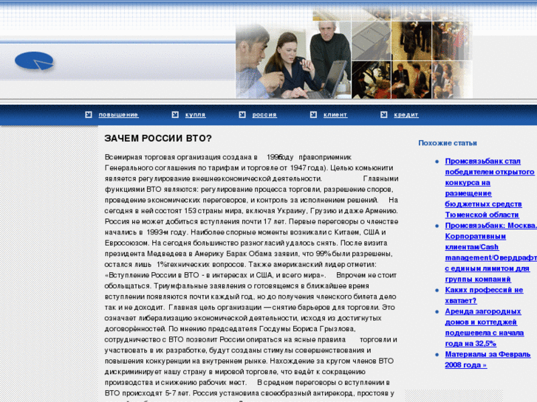Click the arrow icon beside купля
The image size is (537, 402).
[175, 114]
